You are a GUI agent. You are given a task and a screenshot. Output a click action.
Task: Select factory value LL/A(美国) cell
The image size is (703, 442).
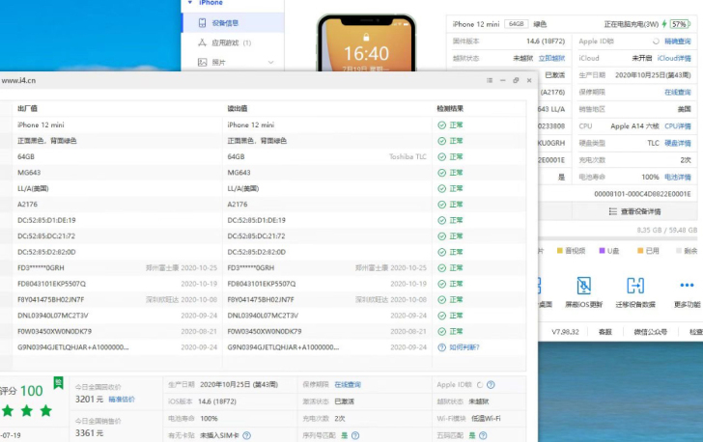pyautogui.click(x=33, y=189)
